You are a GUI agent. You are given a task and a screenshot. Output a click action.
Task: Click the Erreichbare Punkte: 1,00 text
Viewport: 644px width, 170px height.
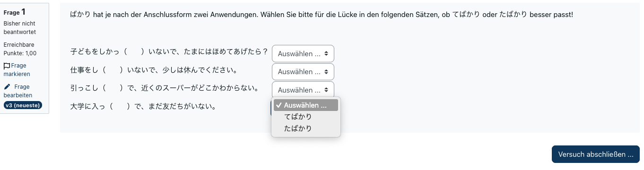pos(20,49)
